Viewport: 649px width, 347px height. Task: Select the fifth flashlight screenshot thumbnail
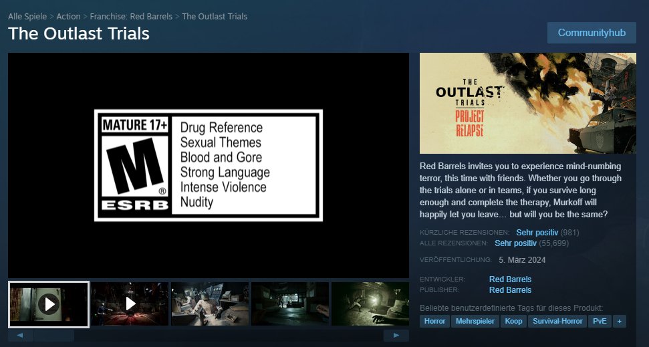tap(370, 304)
